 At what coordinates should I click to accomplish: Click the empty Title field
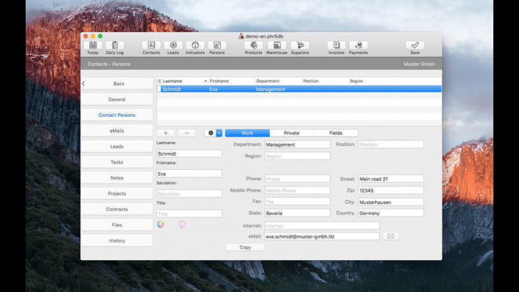pos(189,214)
